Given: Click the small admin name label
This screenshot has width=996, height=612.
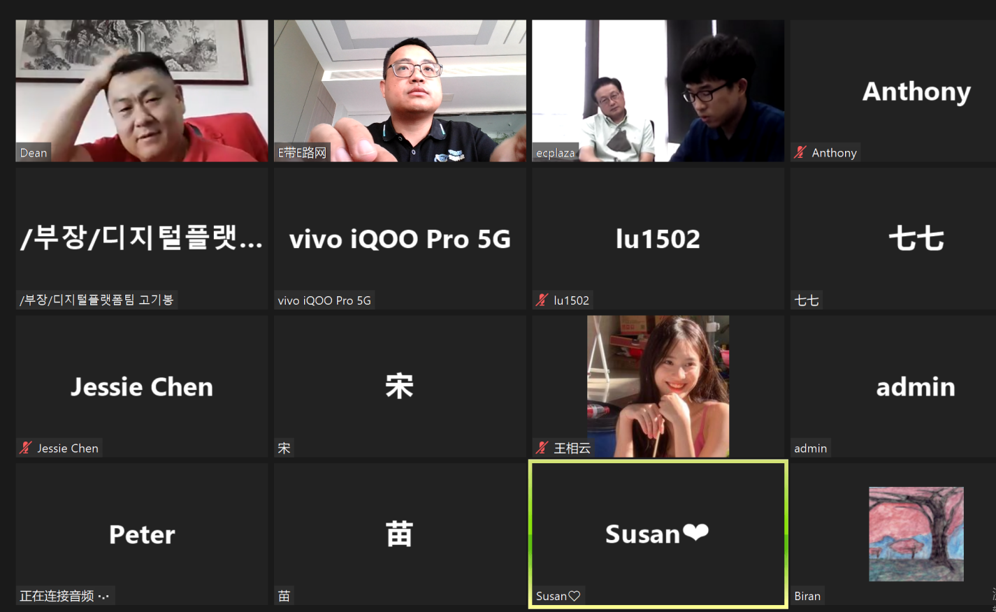Looking at the screenshot, I should pos(810,449).
